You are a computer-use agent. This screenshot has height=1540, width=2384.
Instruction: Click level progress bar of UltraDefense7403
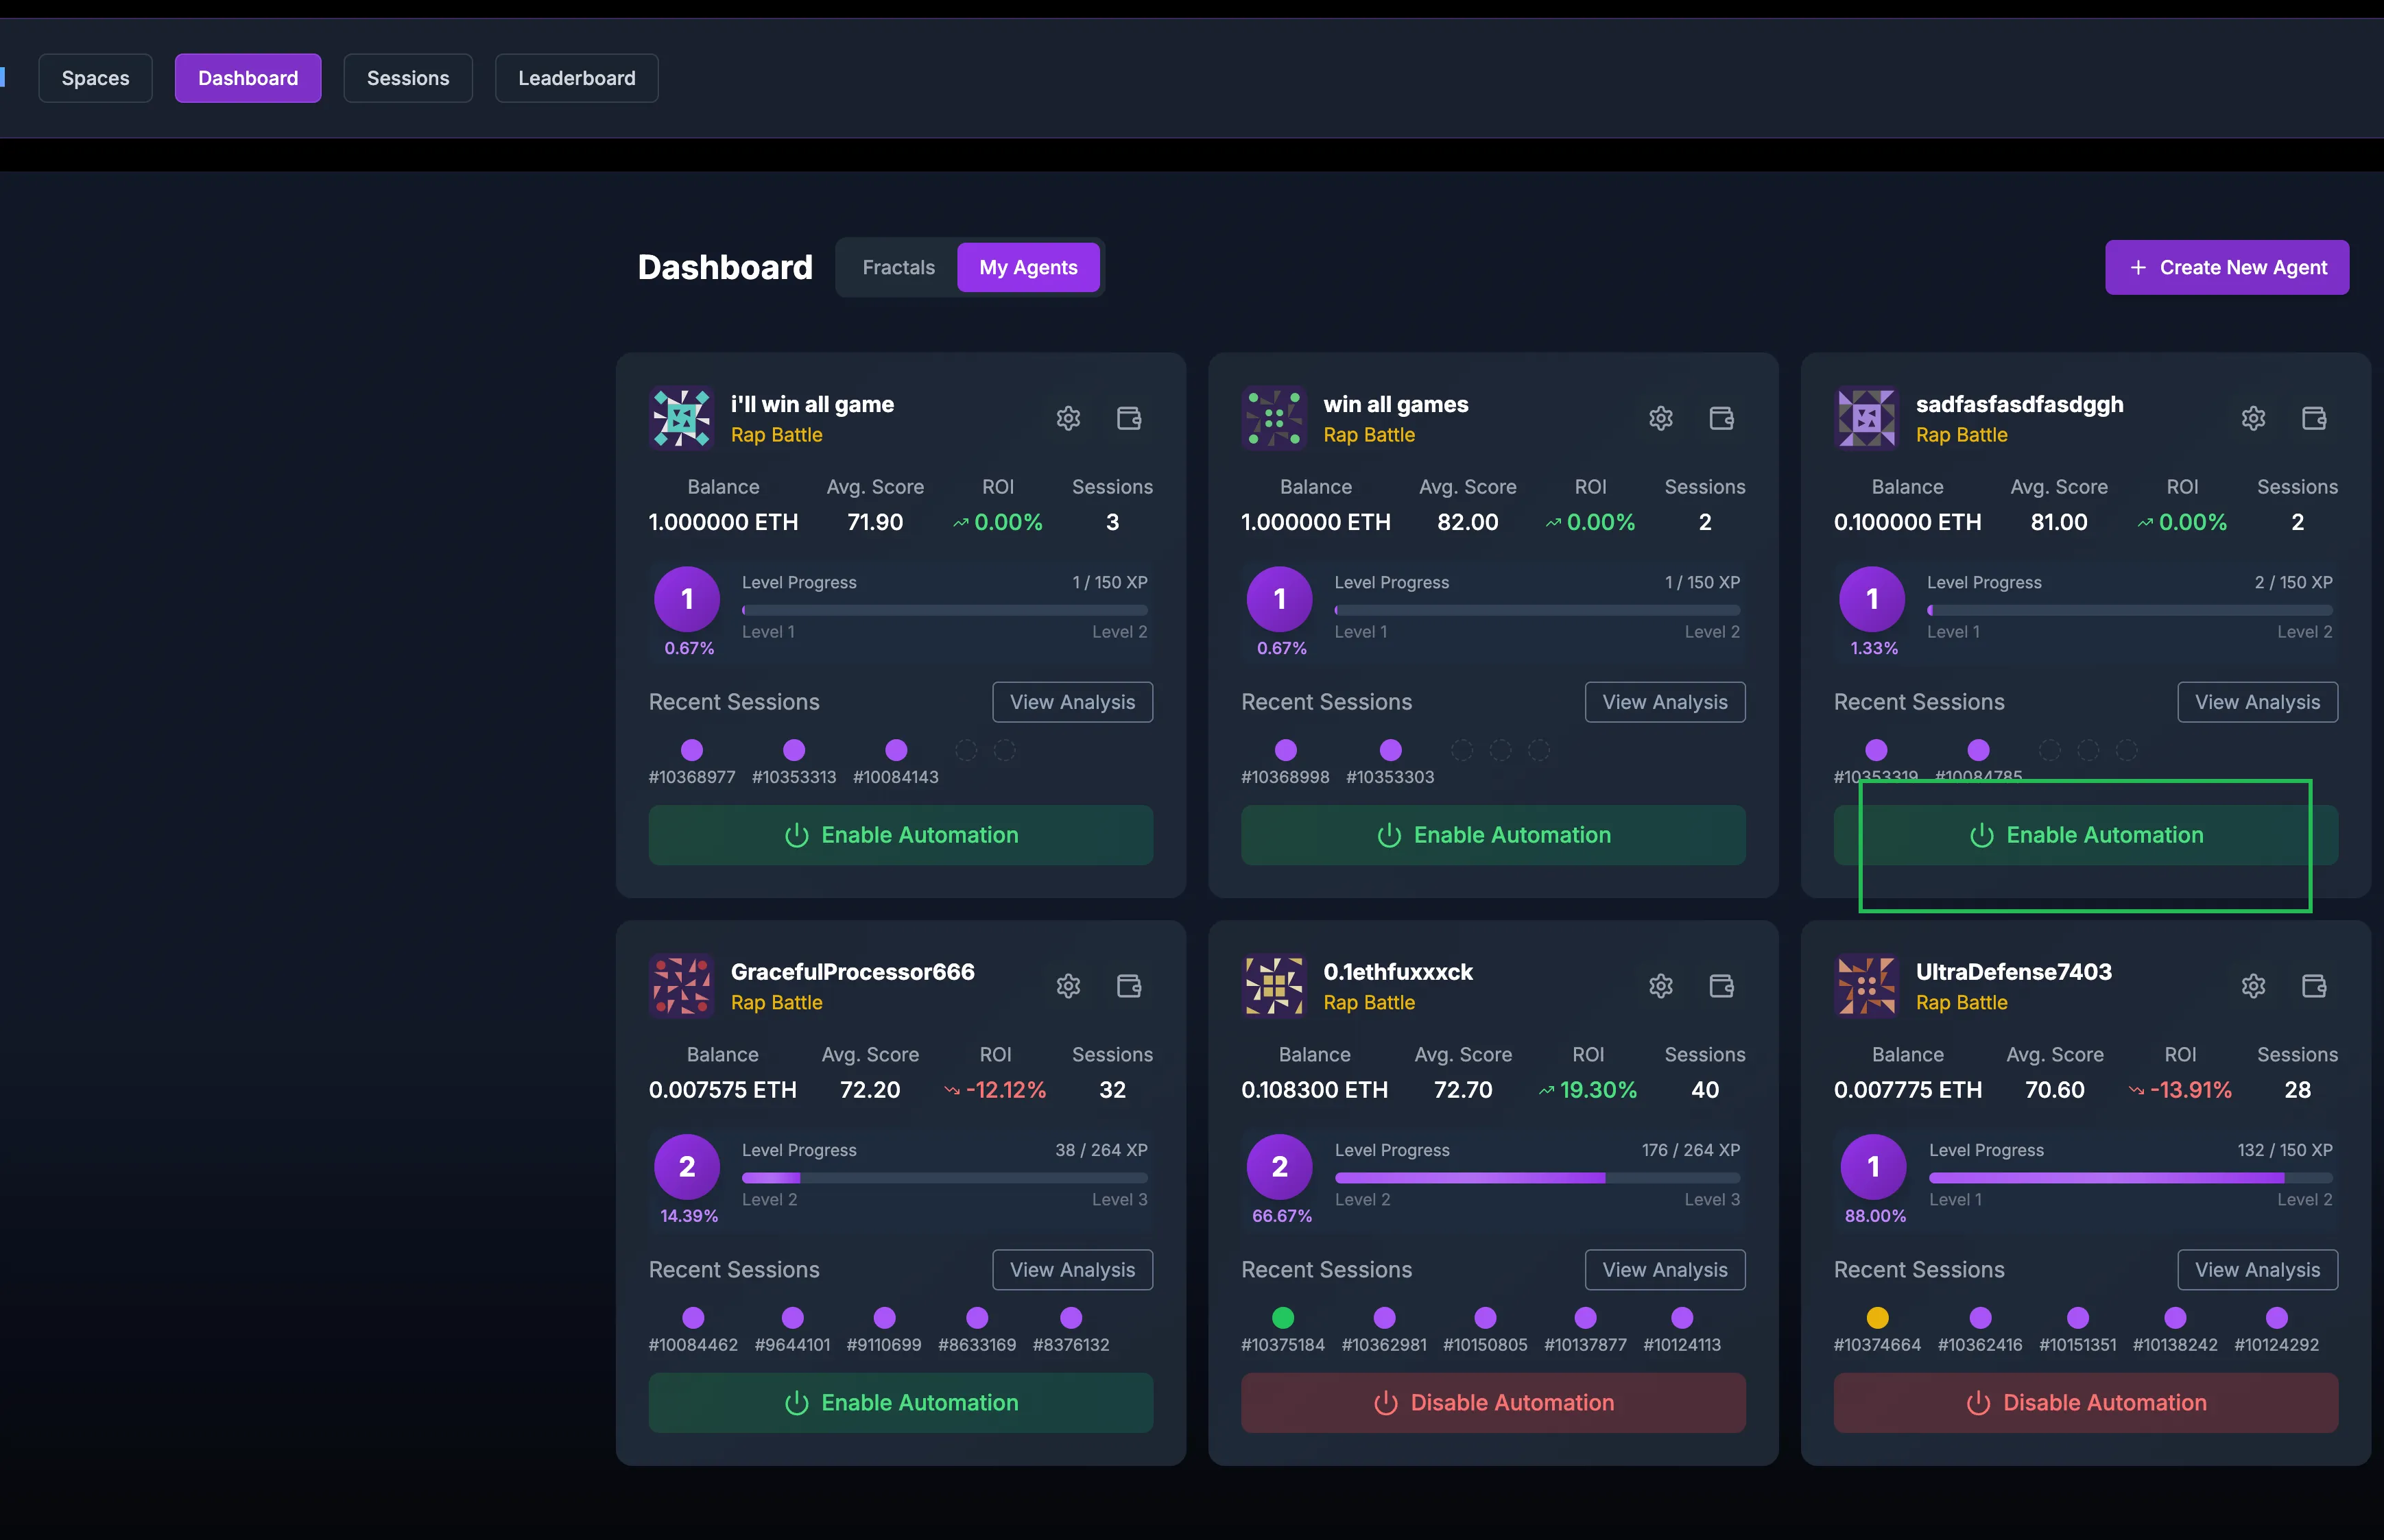(2130, 1178)
